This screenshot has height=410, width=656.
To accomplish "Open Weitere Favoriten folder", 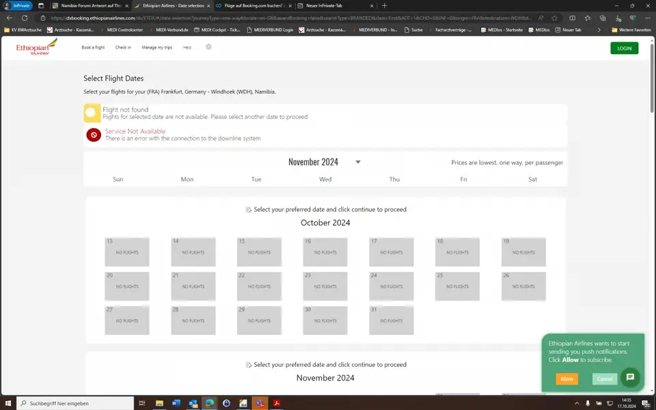I will [x=631, y=29].
